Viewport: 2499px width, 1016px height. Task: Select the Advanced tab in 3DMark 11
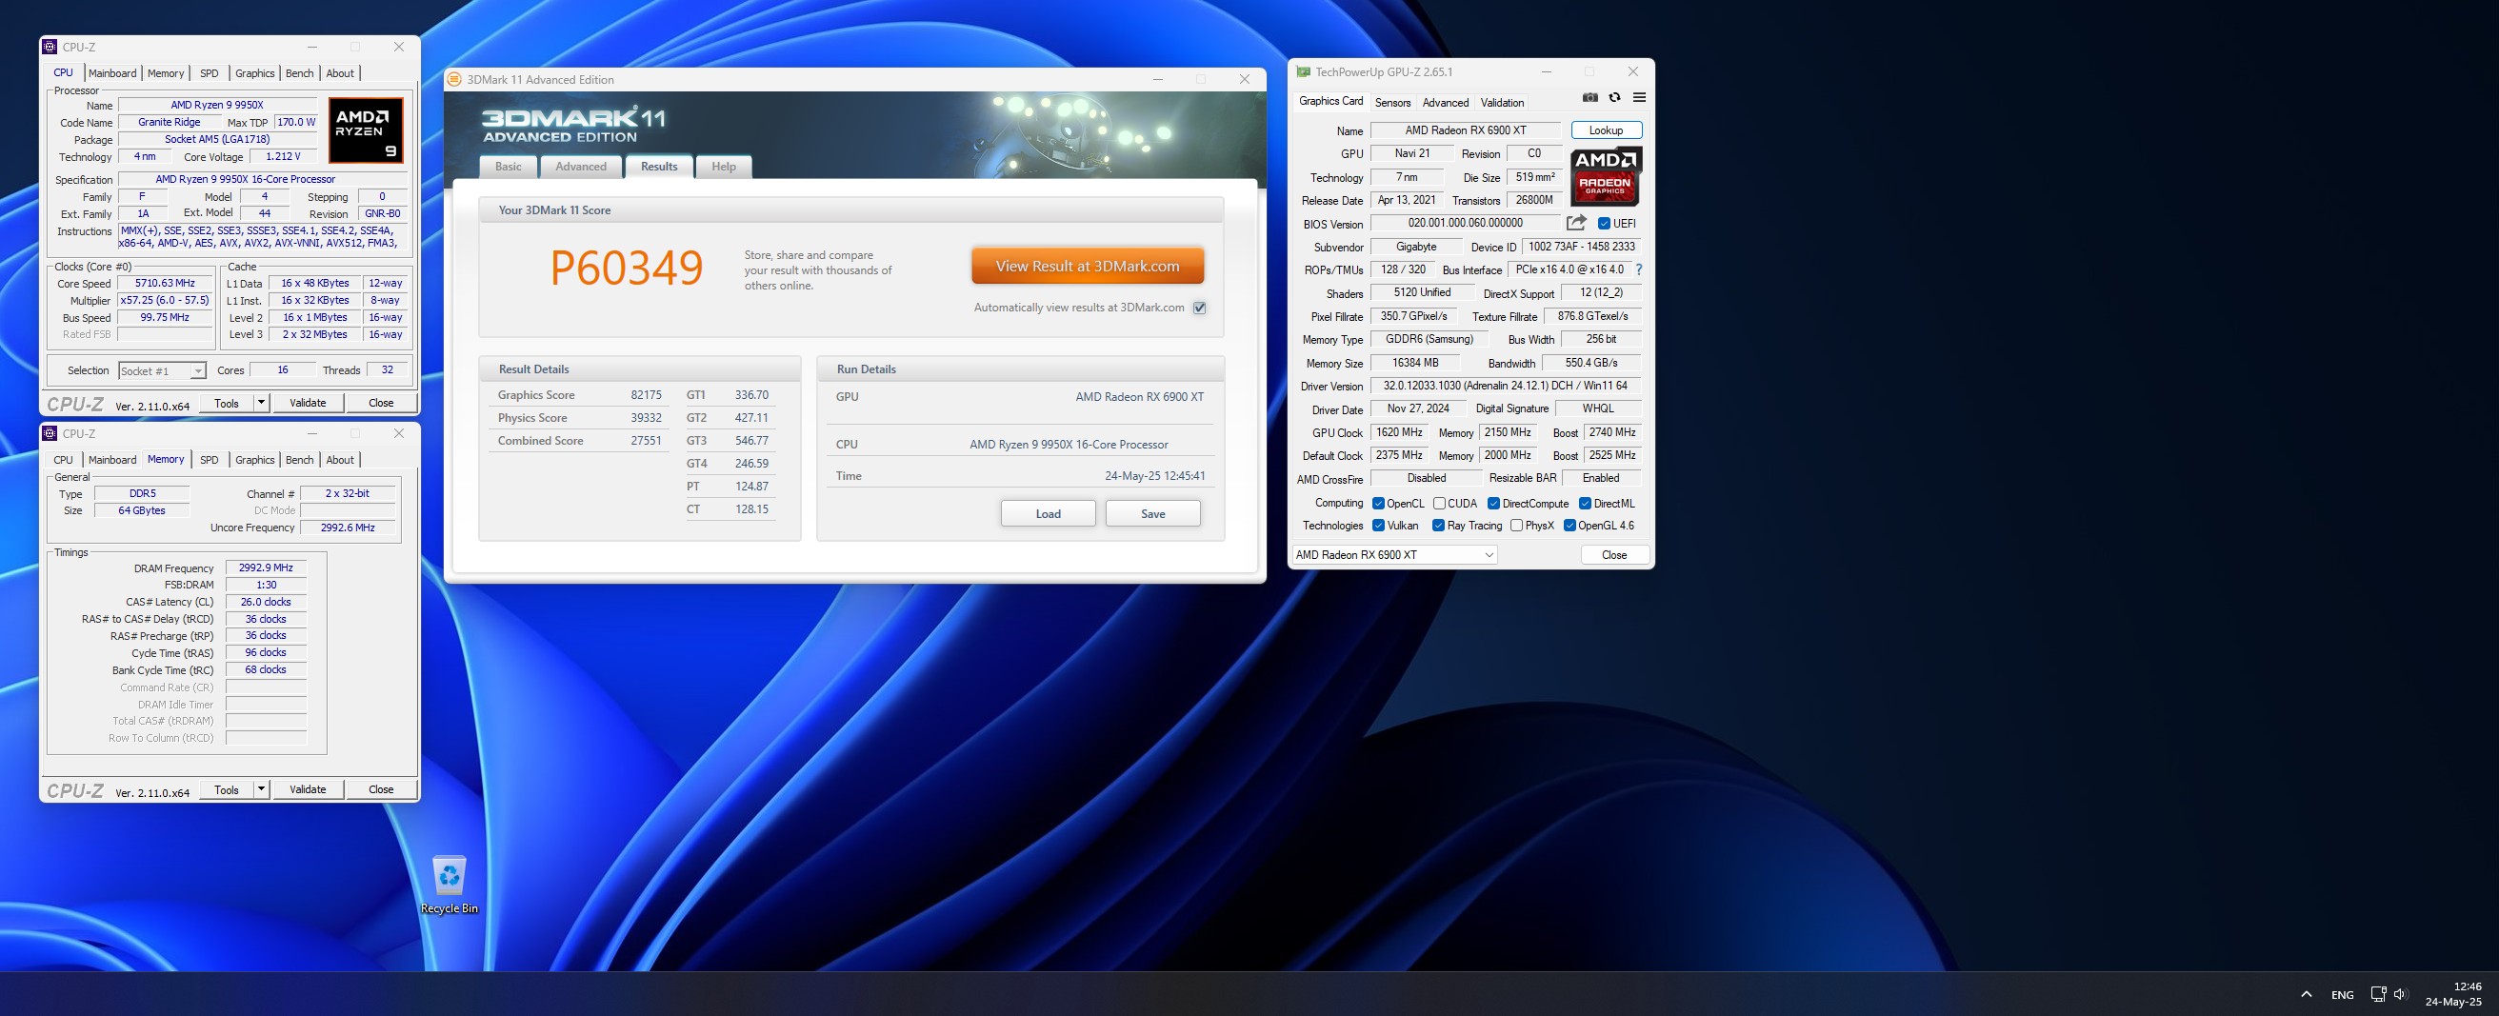(x=581, y=167)
